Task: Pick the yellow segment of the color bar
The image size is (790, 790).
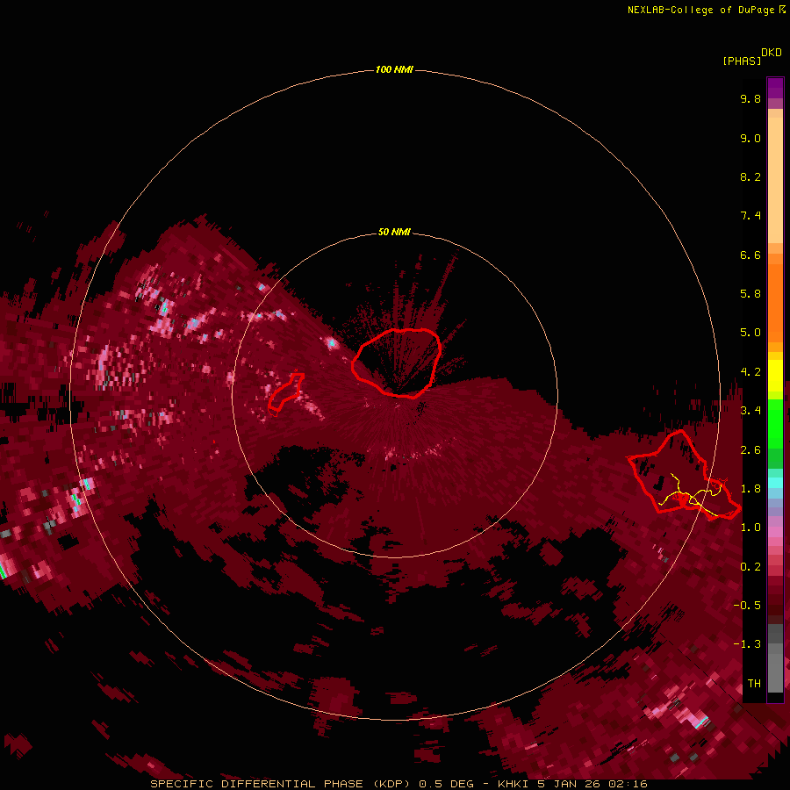Action: [x=775, y=376]
